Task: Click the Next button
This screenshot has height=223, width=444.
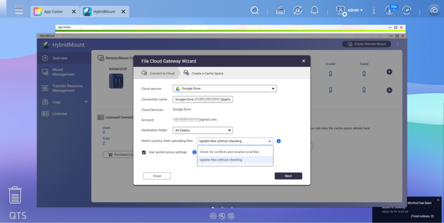Action: [288, 176]
